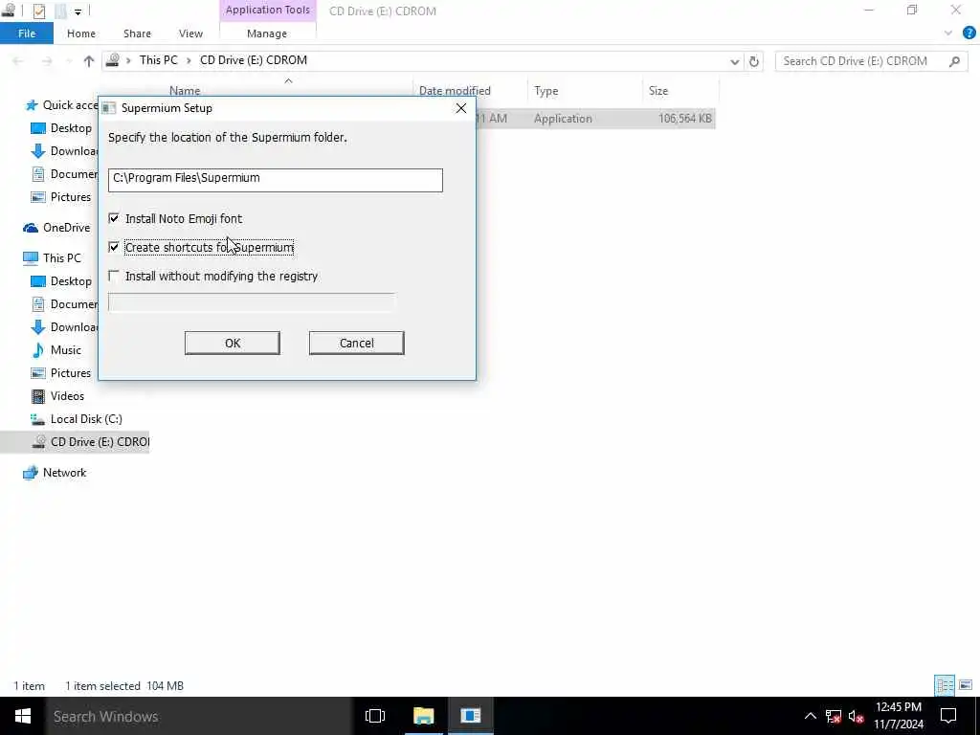Close the Supermium Setup dialog
The image size is (980, 735).
point(460,108)
